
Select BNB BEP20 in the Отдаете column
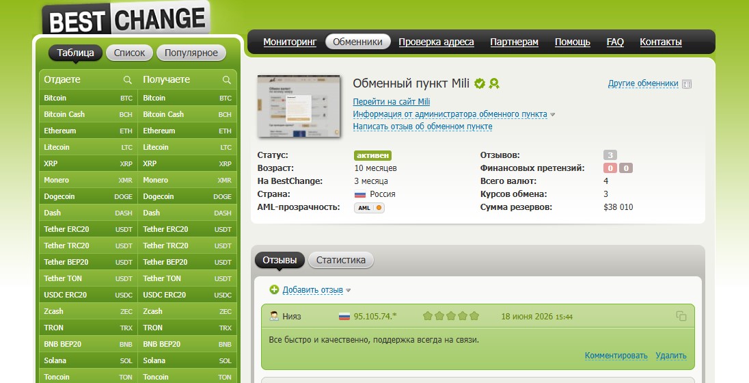(88, 344)
